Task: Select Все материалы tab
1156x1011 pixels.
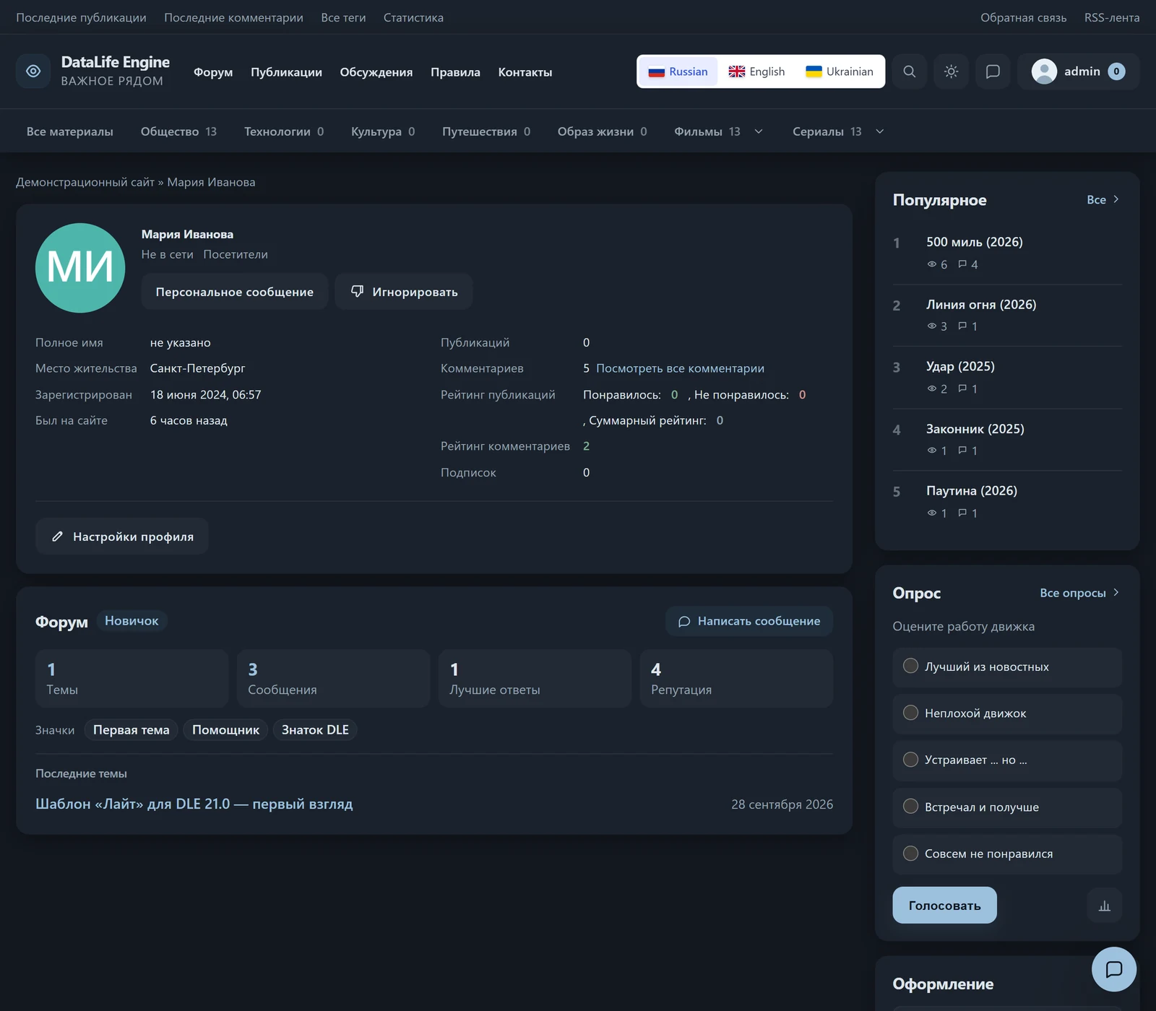Action: coord(70,131)
